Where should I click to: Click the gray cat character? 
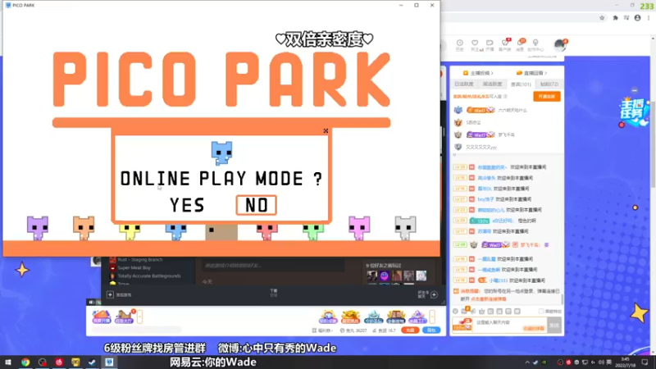405,228
